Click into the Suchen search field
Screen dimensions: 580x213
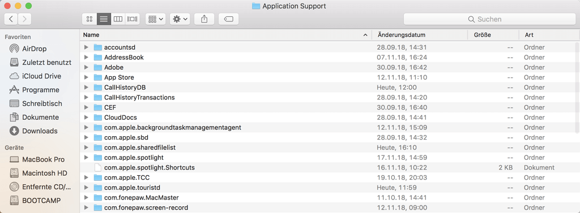tap(489, 19)
